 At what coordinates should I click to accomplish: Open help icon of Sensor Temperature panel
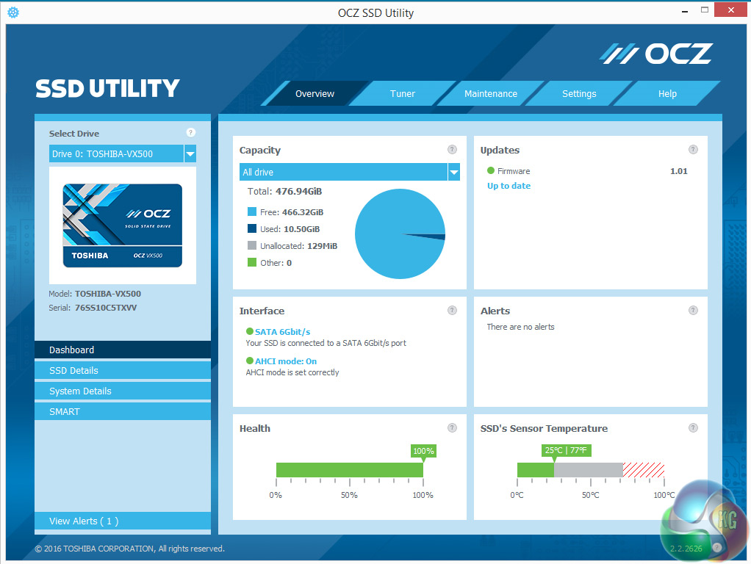(693, 427)
